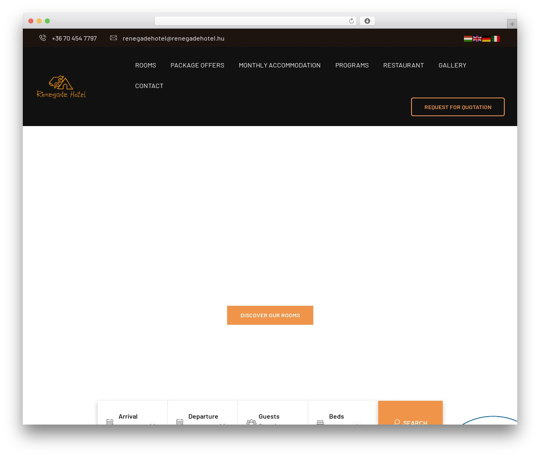Click the Discover Our Rooms button

click(x=270, y=315)
